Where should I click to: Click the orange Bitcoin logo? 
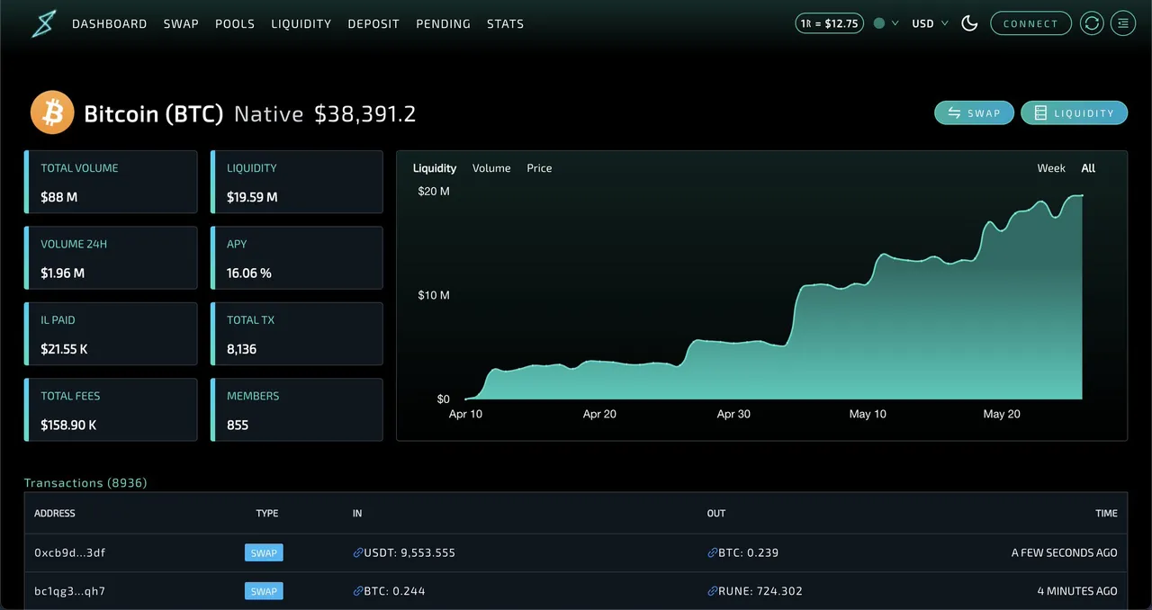point(52,112)
